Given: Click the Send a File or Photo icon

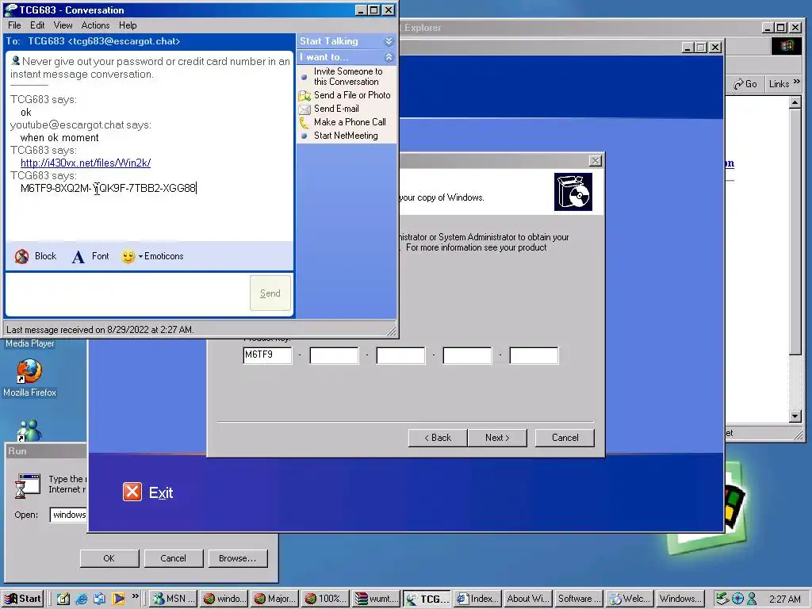Looking at the screenshot, I should click(x=304, y=96).
